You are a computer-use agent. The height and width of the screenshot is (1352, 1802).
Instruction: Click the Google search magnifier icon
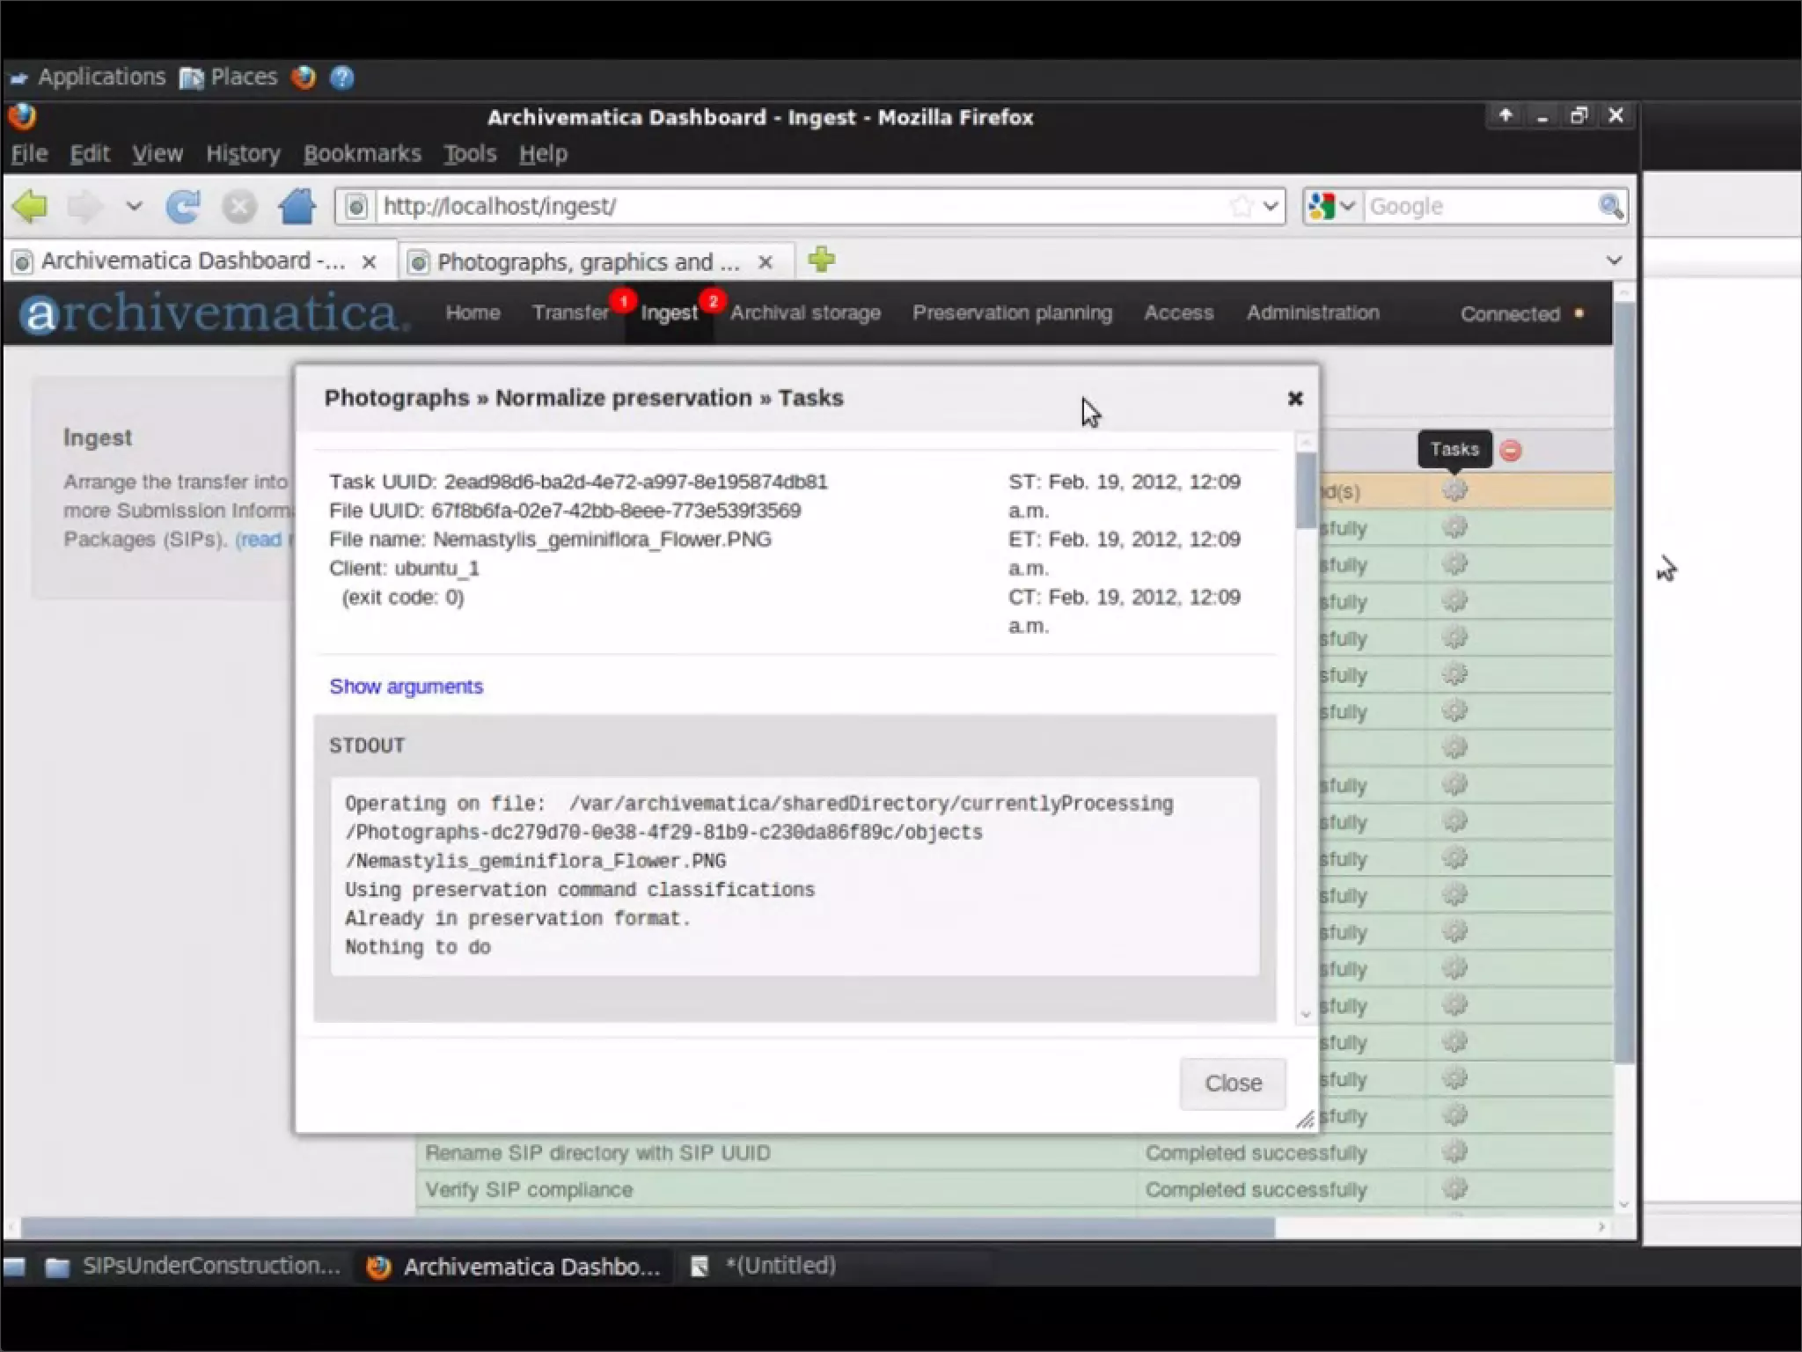[1610, 207]
